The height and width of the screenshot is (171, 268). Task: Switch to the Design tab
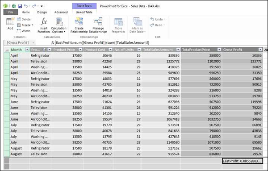42,13
